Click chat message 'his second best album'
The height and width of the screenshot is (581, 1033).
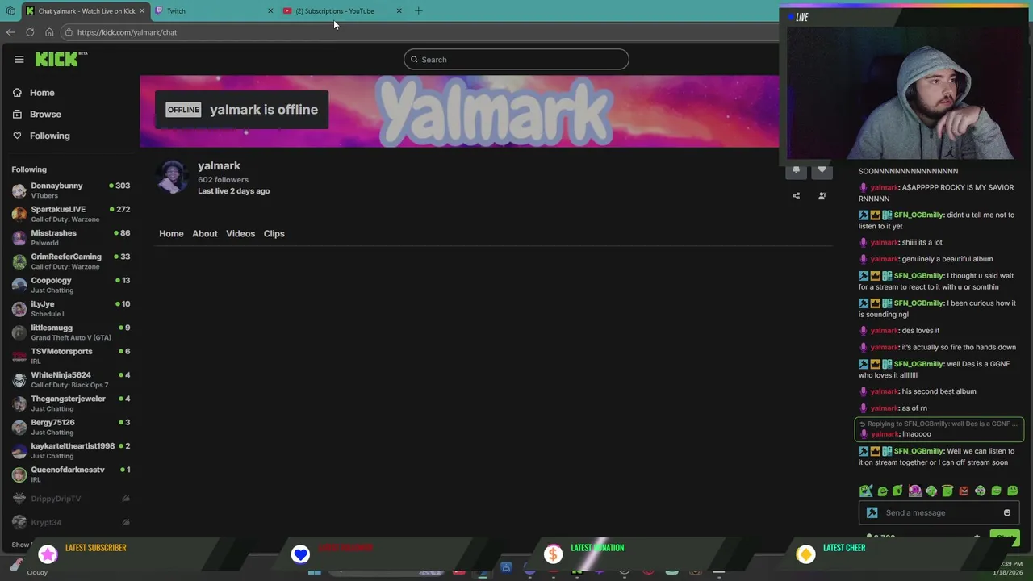(939, 391)
